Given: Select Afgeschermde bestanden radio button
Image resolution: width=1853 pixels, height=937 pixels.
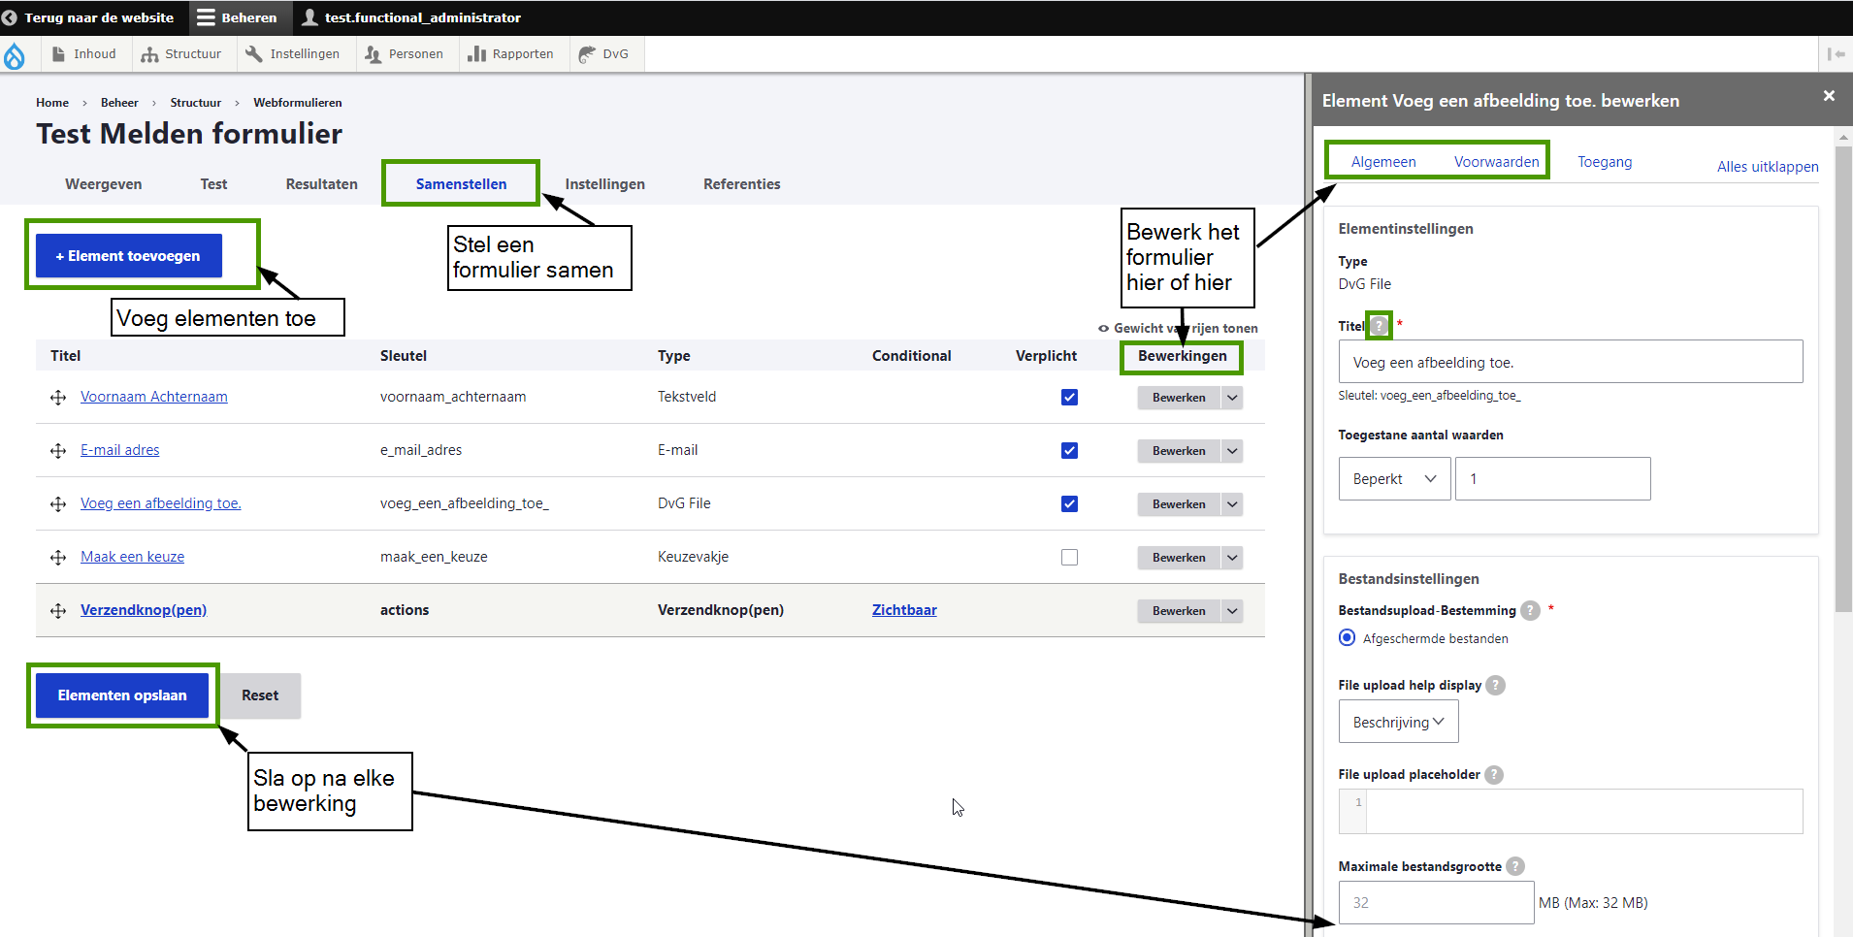Looking at the screenshot, I should 1347,638.
